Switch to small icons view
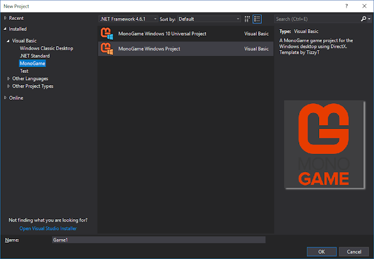 point(247,19)
